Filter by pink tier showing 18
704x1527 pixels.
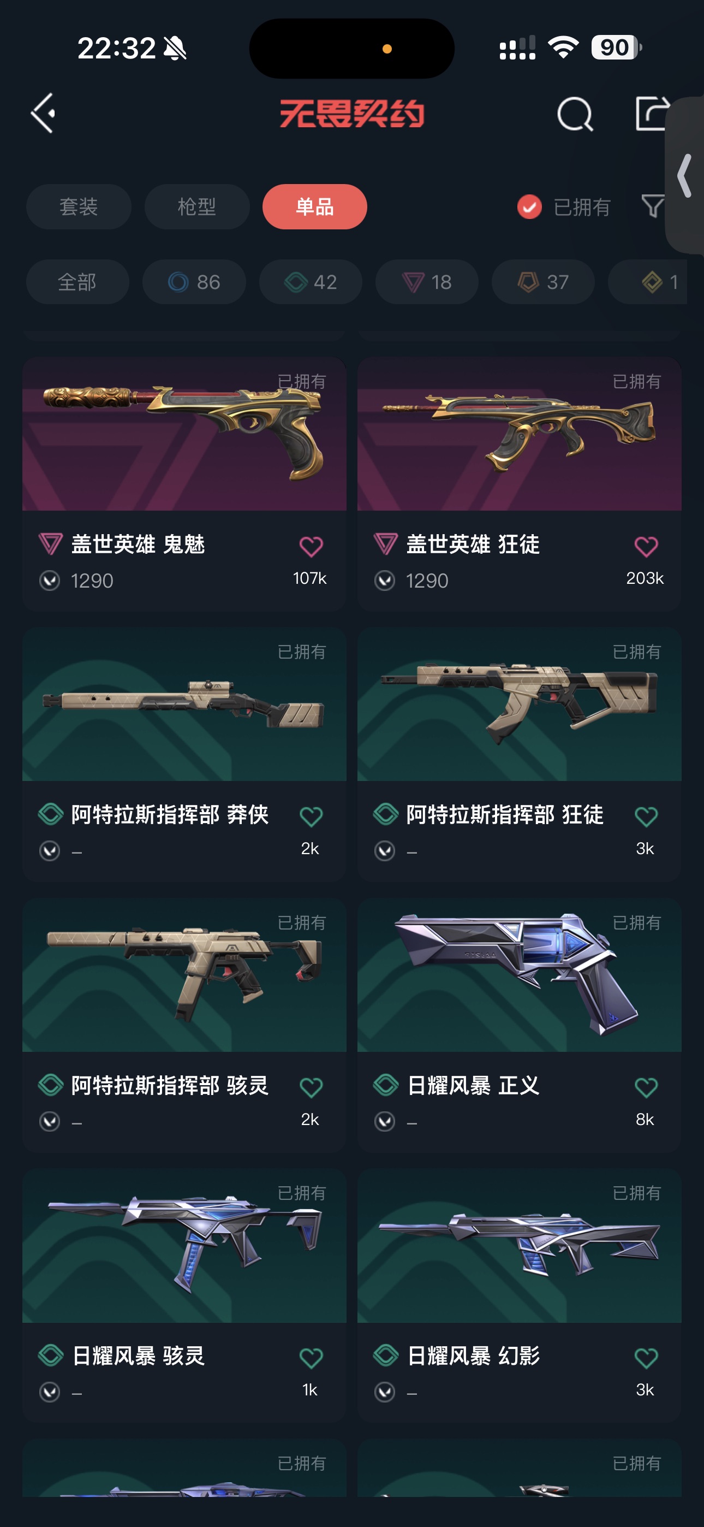point(427,282)
